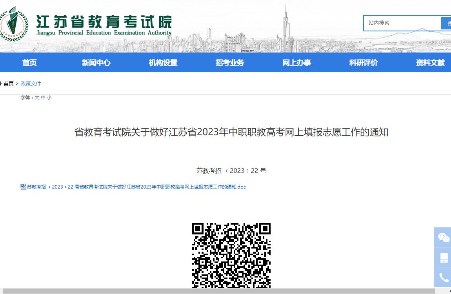451x294 pixels.
Task: Click the blue search button
Action: click(446, 23)
